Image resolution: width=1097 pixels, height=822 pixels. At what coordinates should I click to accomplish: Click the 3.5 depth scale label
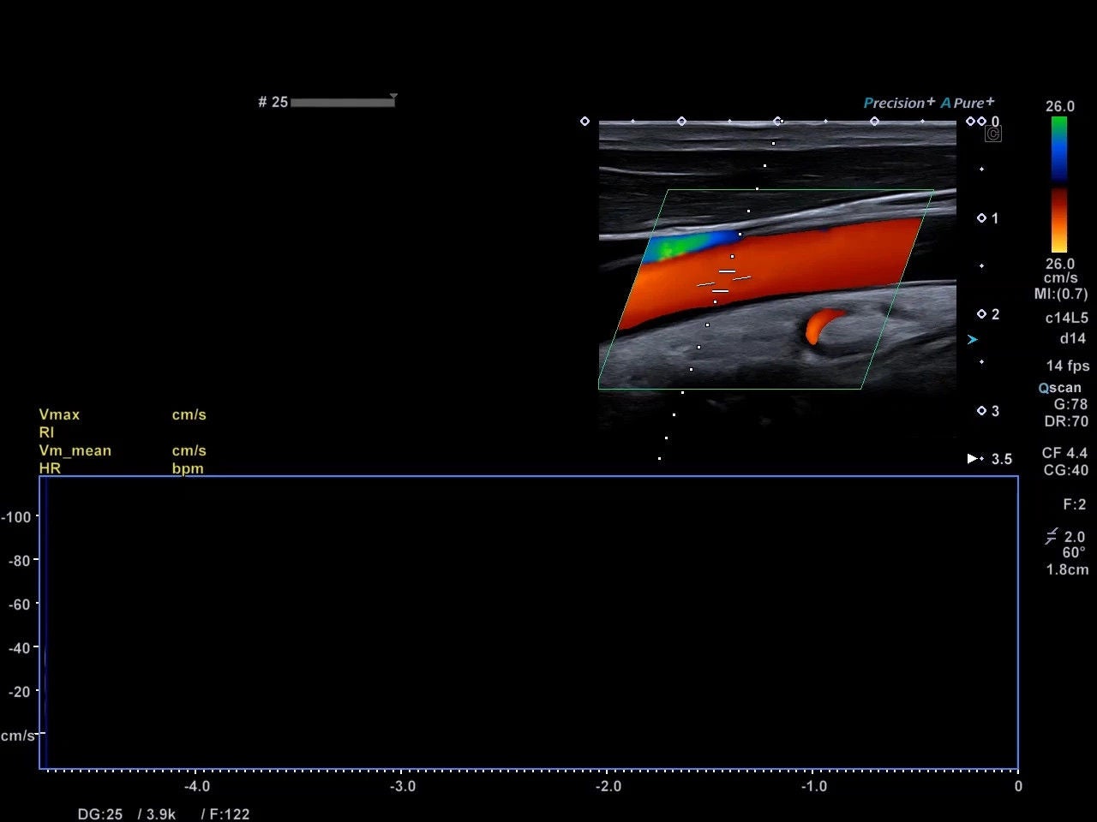click(x=1002, y=459)
